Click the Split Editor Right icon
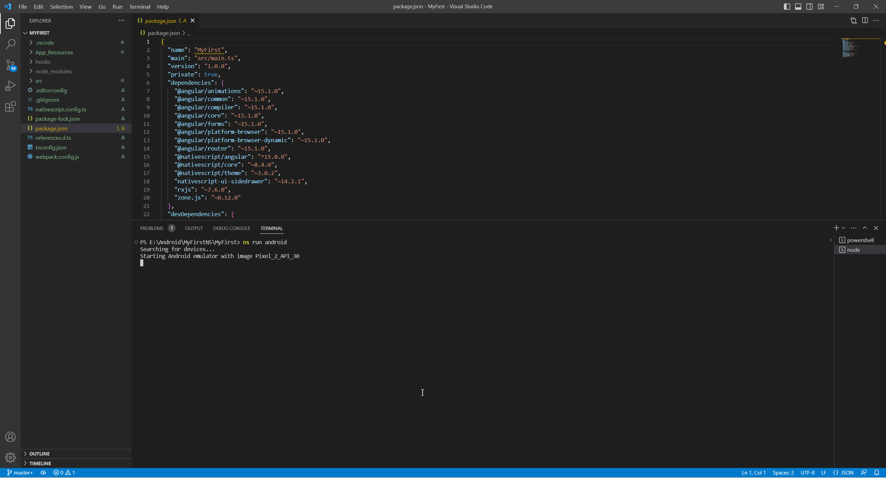886x478 pixels. (865, 20)
